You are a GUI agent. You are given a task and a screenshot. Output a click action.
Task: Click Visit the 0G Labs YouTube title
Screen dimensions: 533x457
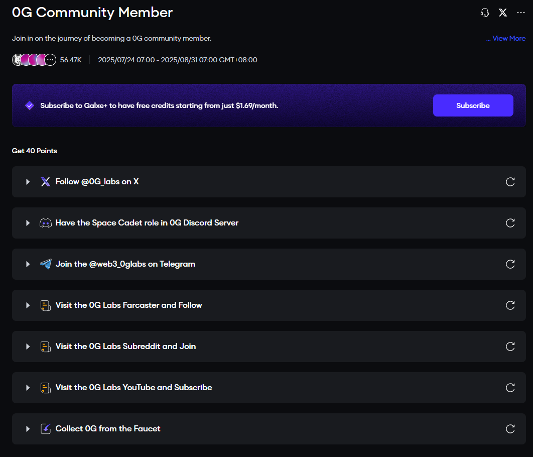(x=134, y=387)
